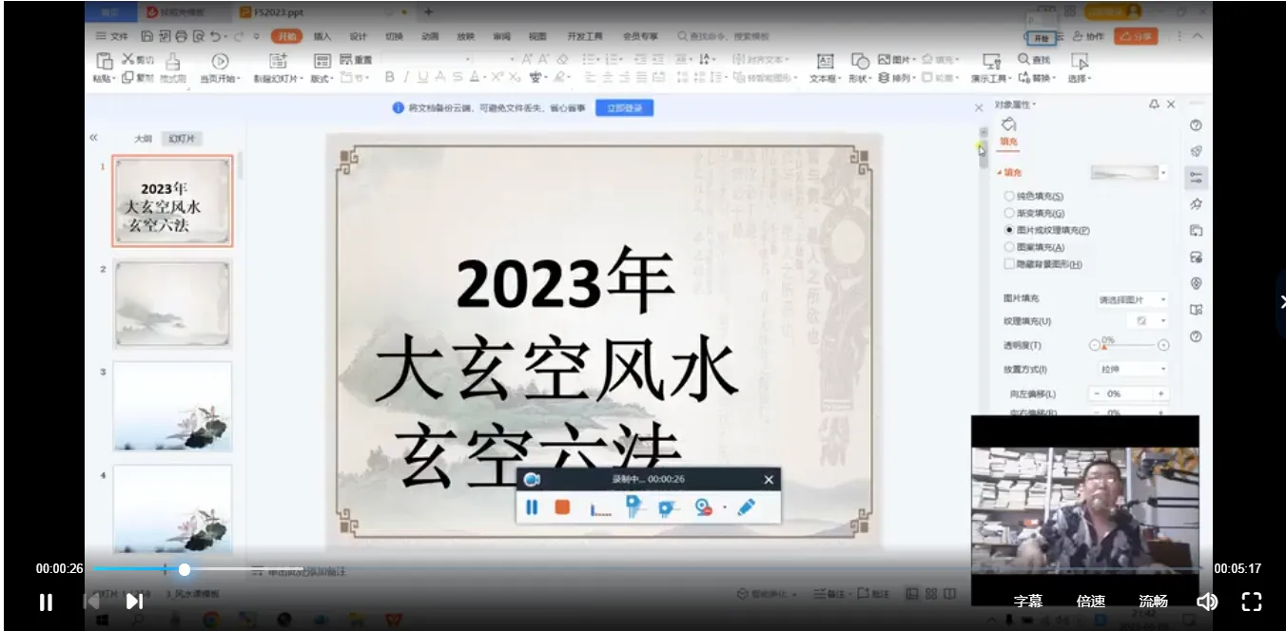Toggle underline formatting
This screenshot has width=1286, height=631.
click(422, 78)
